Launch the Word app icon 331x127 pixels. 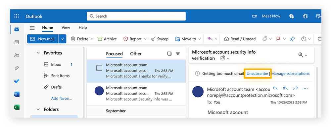point(17,94)
